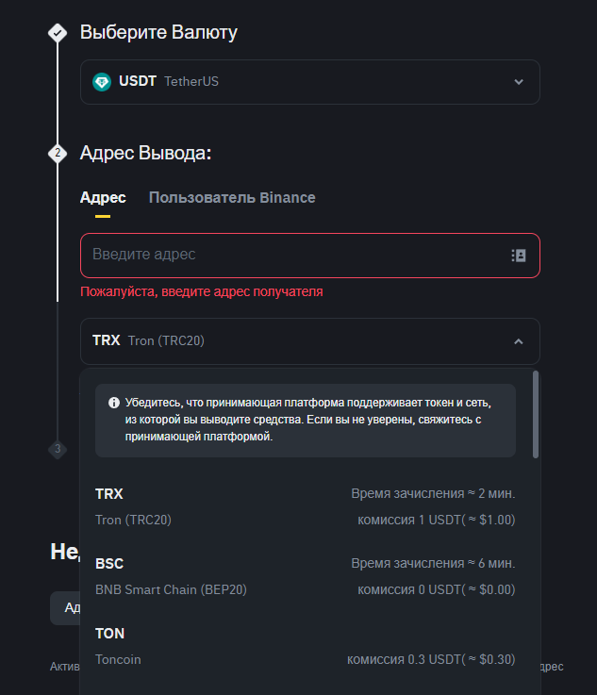Click the step 1 checkmark marker
The height and width of the screenshot is (695, 597).
[x=58, y=33]
